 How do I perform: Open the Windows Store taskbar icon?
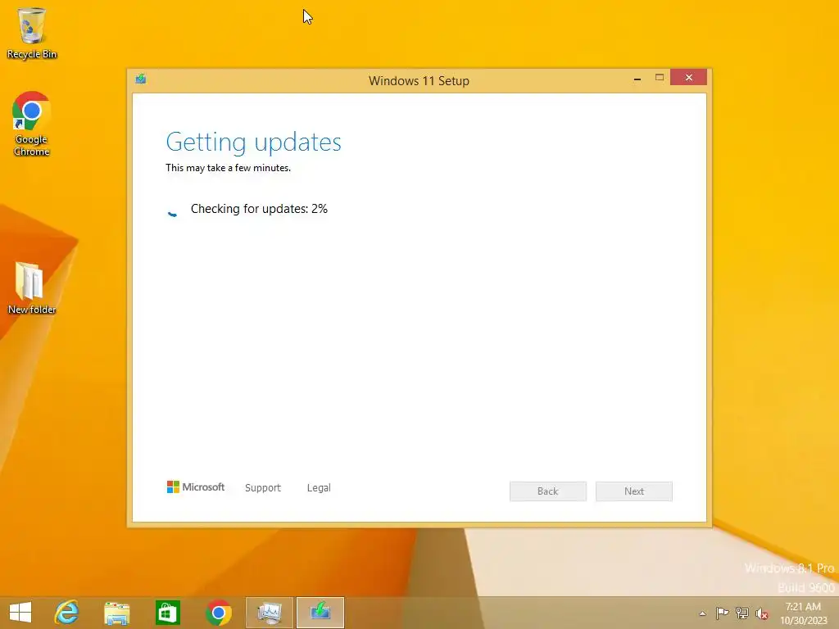coord(167,613)
